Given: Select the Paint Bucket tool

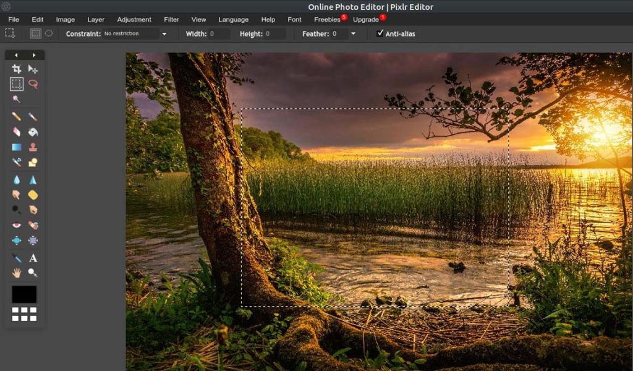Looking at the screenshot, I should (x=33, y=132).
